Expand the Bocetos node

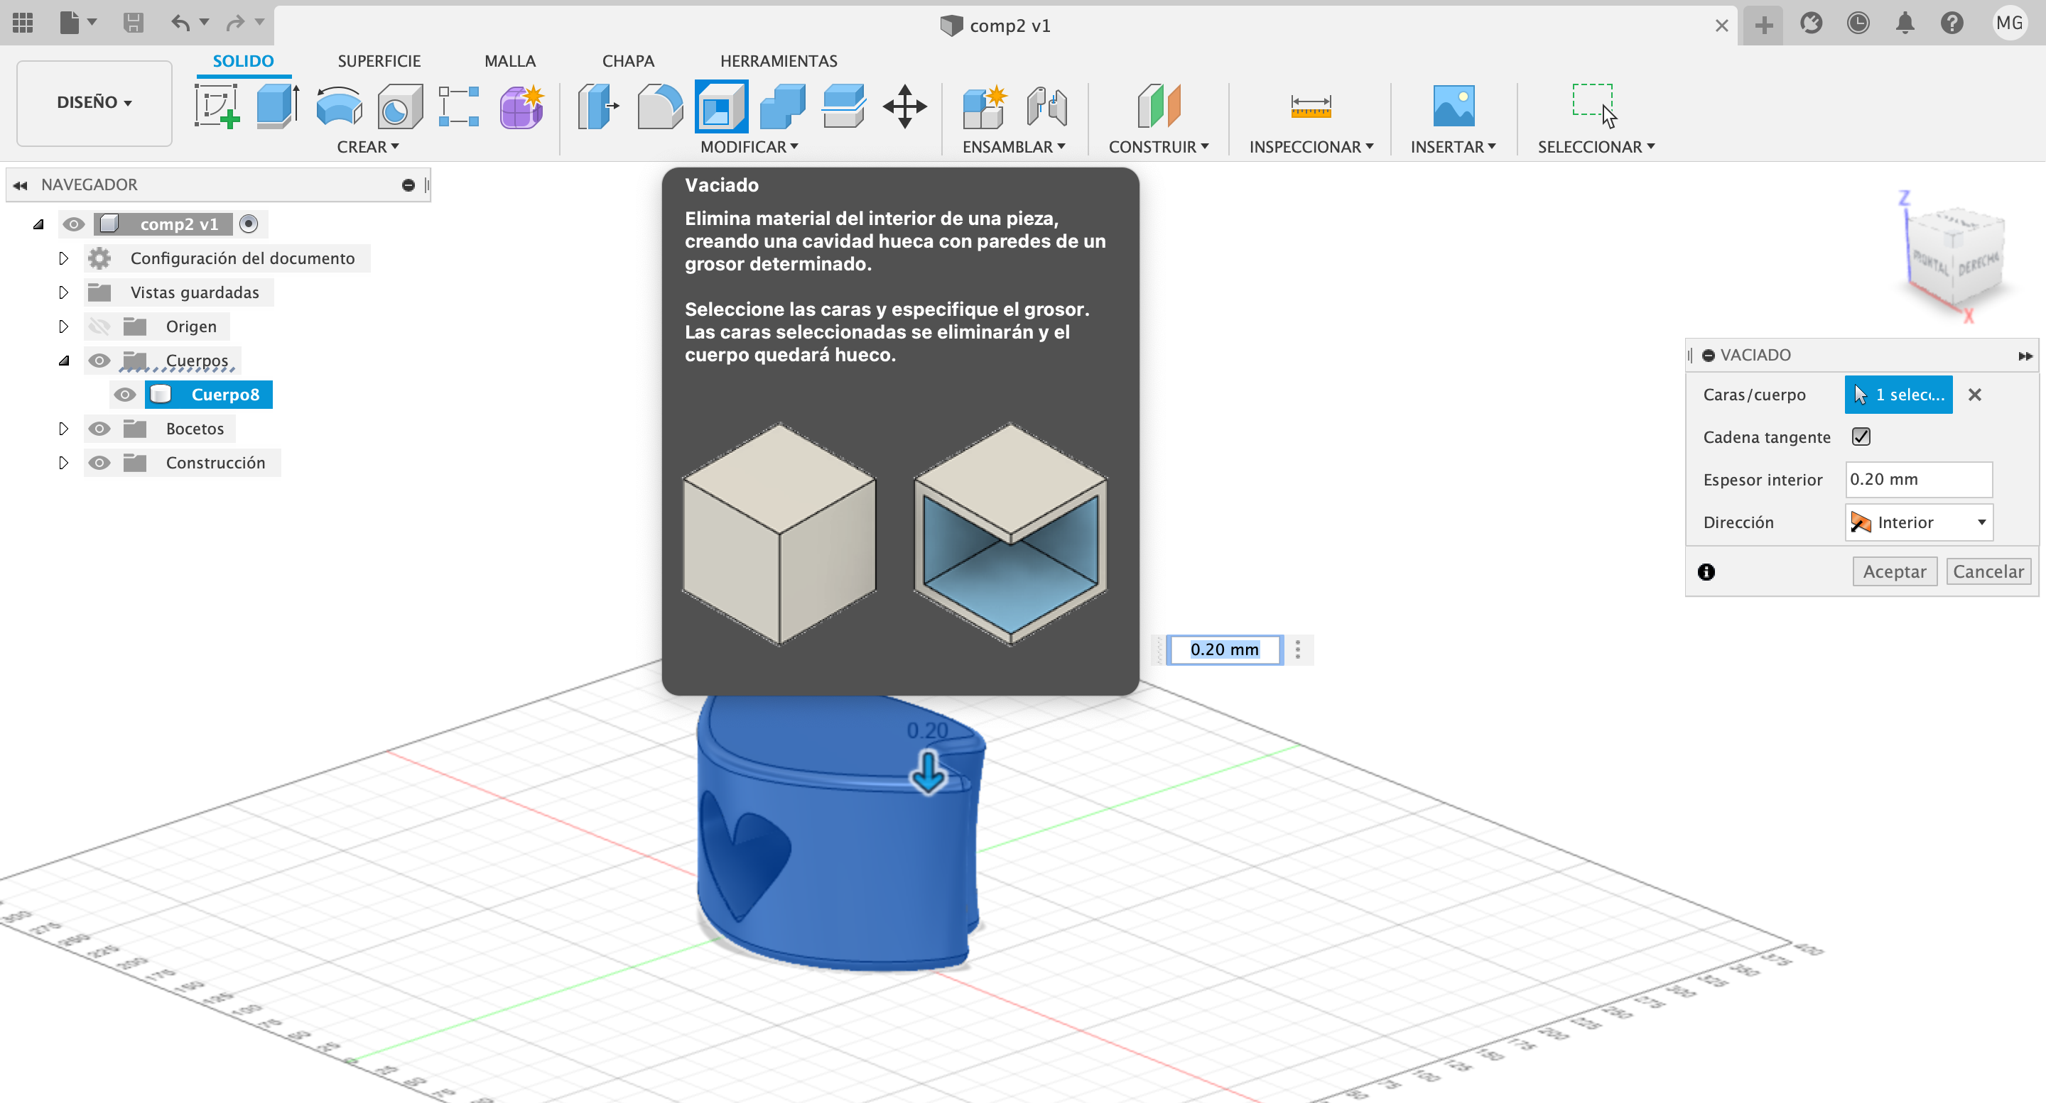coord(63,429)
